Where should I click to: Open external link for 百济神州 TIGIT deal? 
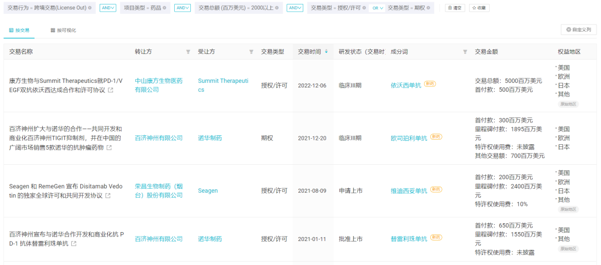pos(109,148)
